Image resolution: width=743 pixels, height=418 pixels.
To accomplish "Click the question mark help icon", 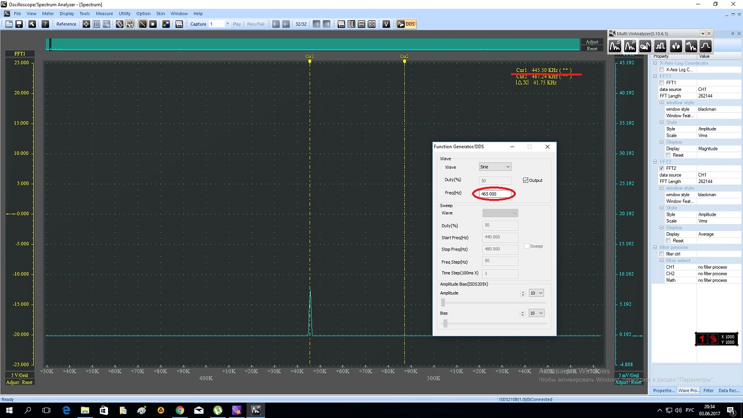I will (x=45, y=24).
